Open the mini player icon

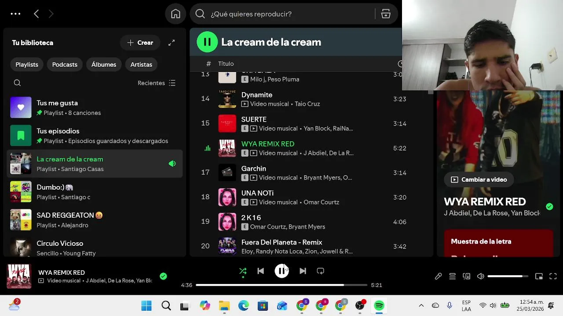click(x=539, y=276)
